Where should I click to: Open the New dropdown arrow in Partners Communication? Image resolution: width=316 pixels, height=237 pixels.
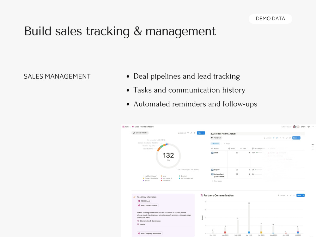pos(303,195)
